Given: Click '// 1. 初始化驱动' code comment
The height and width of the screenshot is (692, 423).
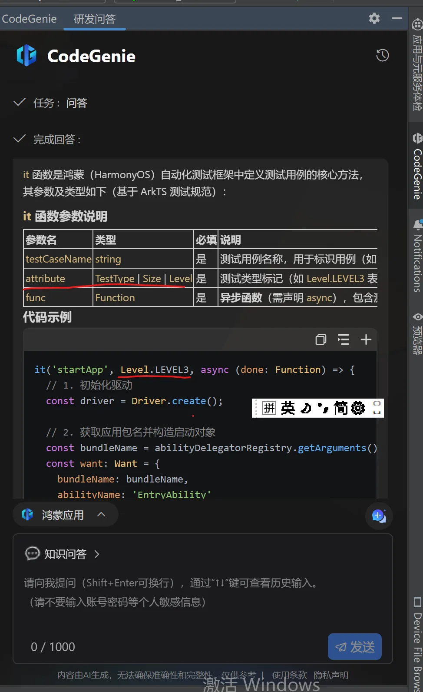Looking at the screenshot, I should (x=89, y=385).
